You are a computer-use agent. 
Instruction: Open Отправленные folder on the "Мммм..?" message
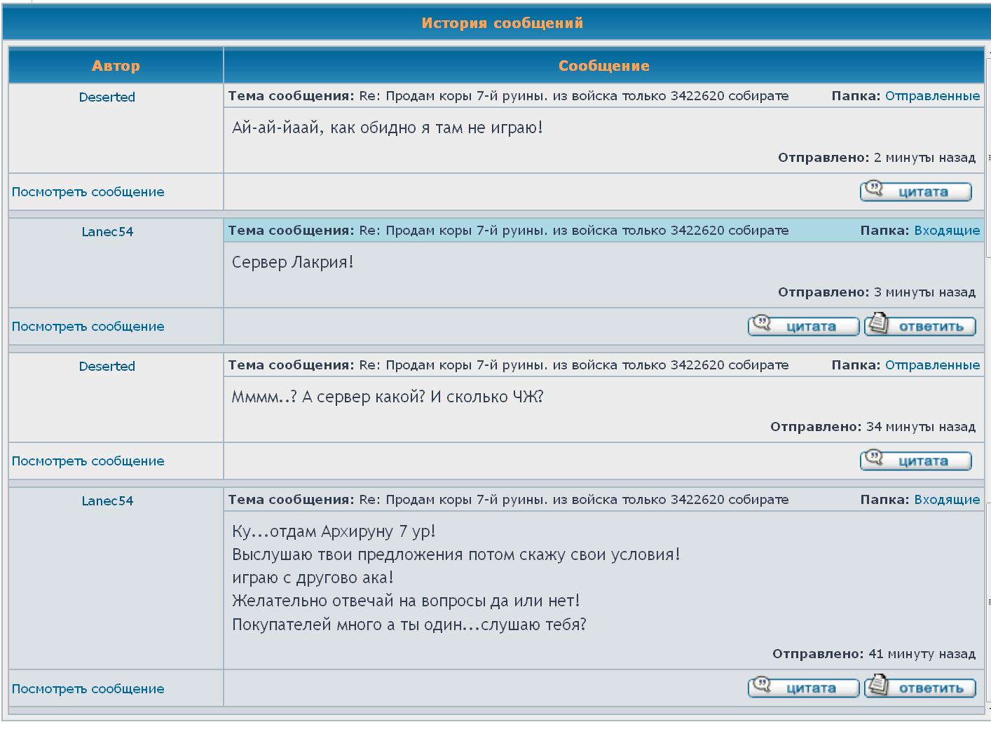[932, 365]
